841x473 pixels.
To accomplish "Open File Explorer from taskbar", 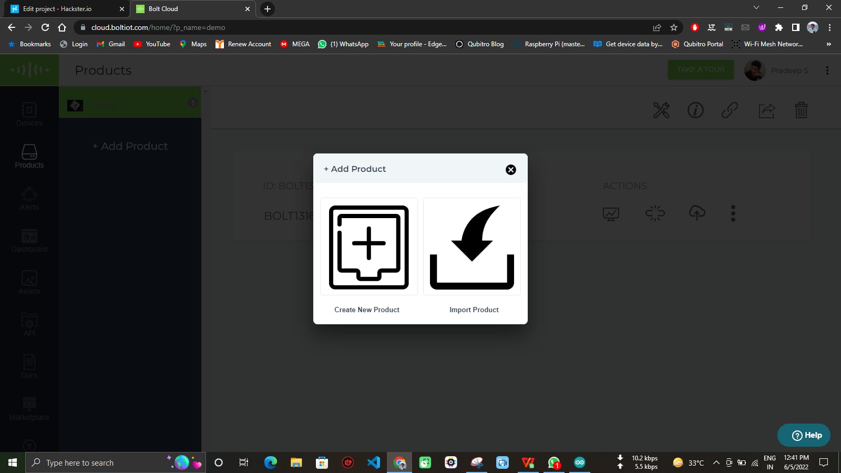I will click(x=296, y=462).
